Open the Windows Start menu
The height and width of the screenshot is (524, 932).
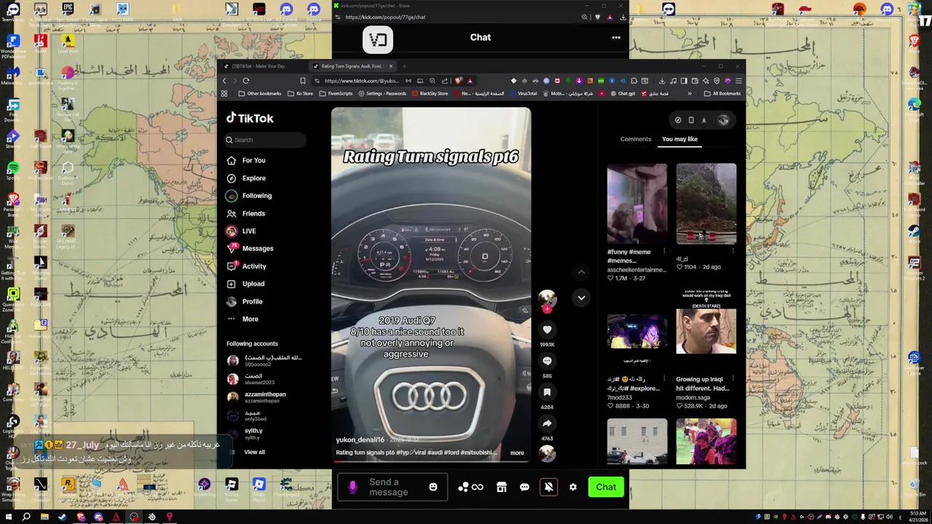(x=9, y=517)
